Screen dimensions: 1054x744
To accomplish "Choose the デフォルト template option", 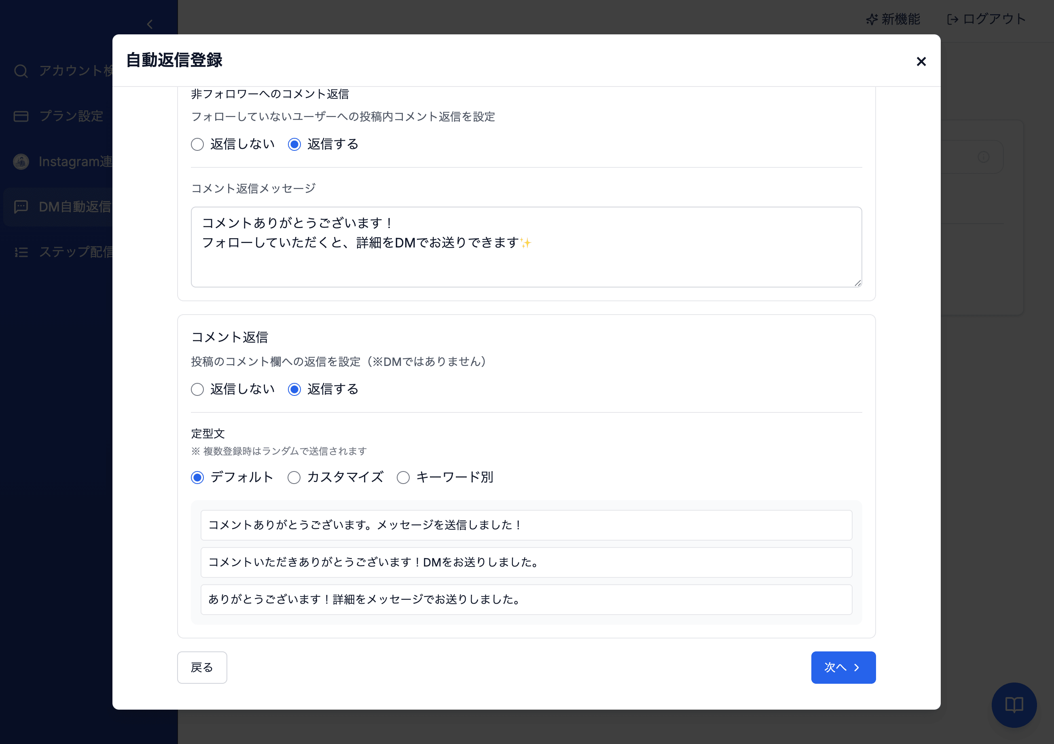I will pyautogui.click(x=197, y=478).
